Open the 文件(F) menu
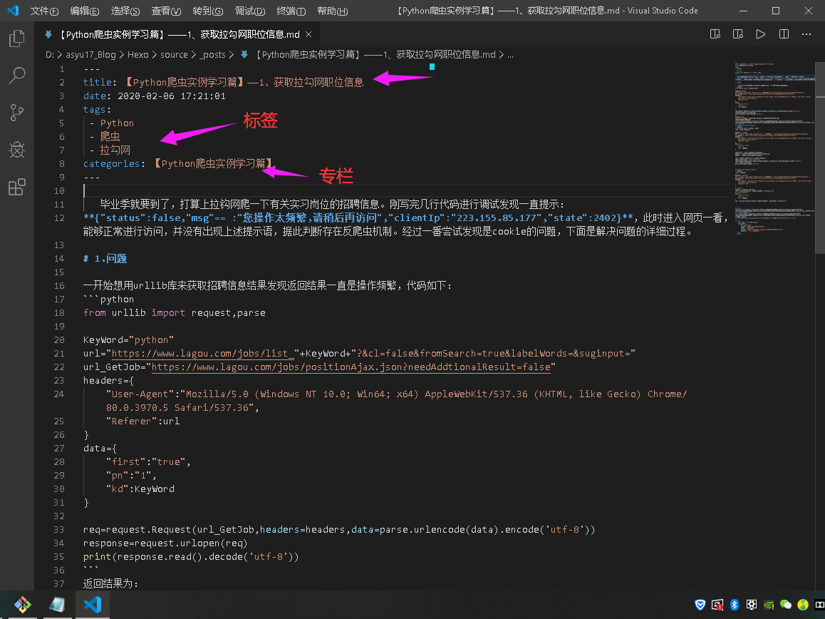825x619 pixels. 44,11
